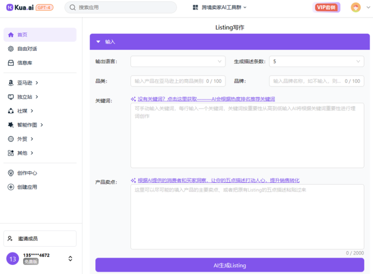Click the home icon in the sidebar
Viewport: 373px width, 274px height.
[x=11, y=35]
